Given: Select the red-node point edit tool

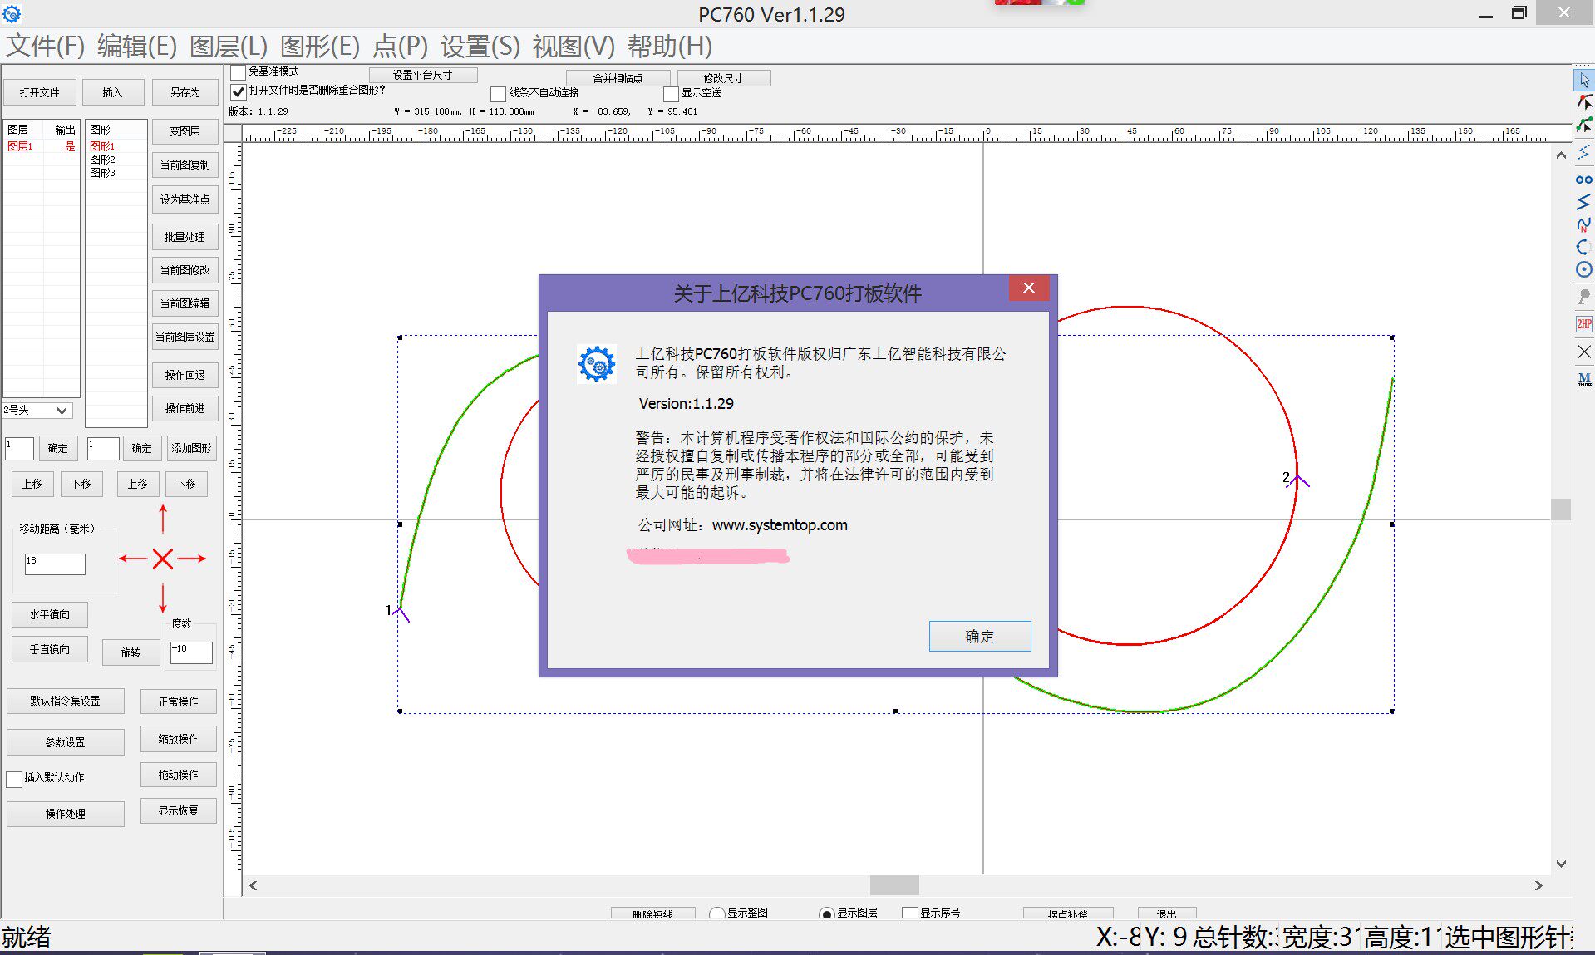Looking at the screenshot, I should [1584, 103].
